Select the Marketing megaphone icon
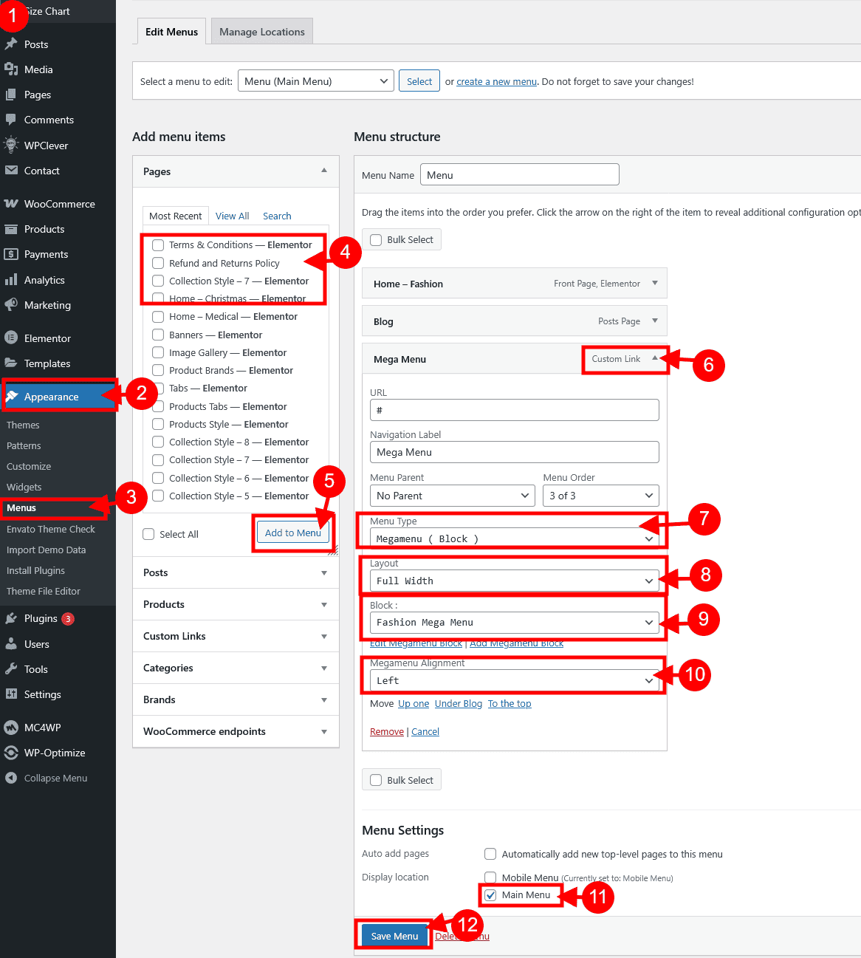 [x=11, y=305]
